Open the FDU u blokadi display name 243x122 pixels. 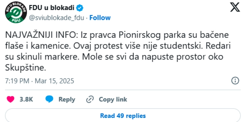point(52,8)
